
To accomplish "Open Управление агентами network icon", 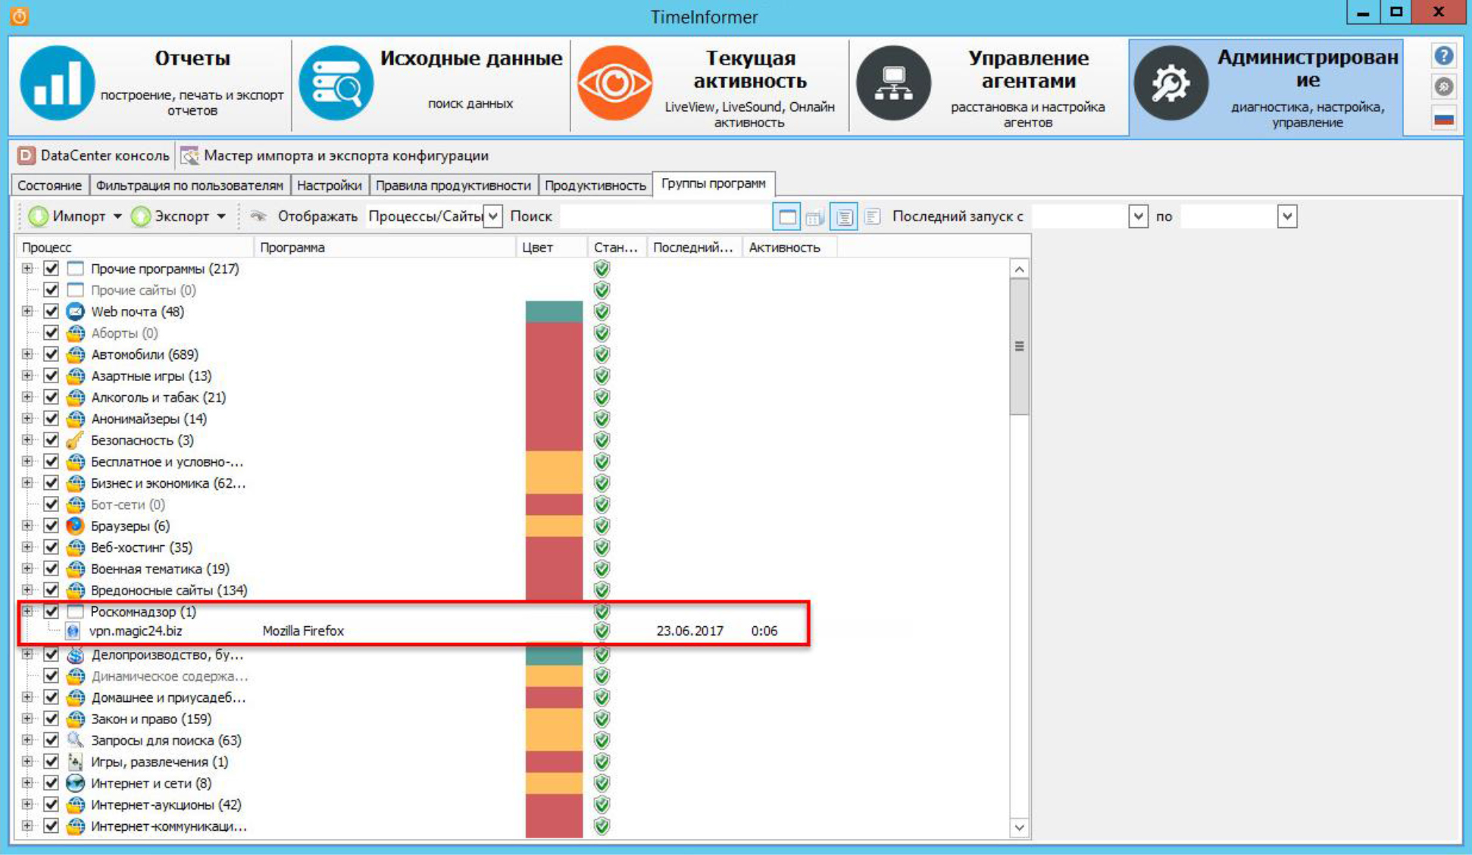I will (x=893, y=83).
